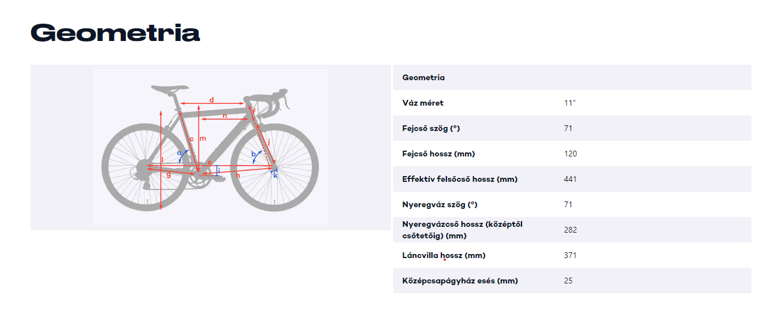Click the bike geometry diagram image
The height and width of the screenshot is (325, 782).
(210, 147)
